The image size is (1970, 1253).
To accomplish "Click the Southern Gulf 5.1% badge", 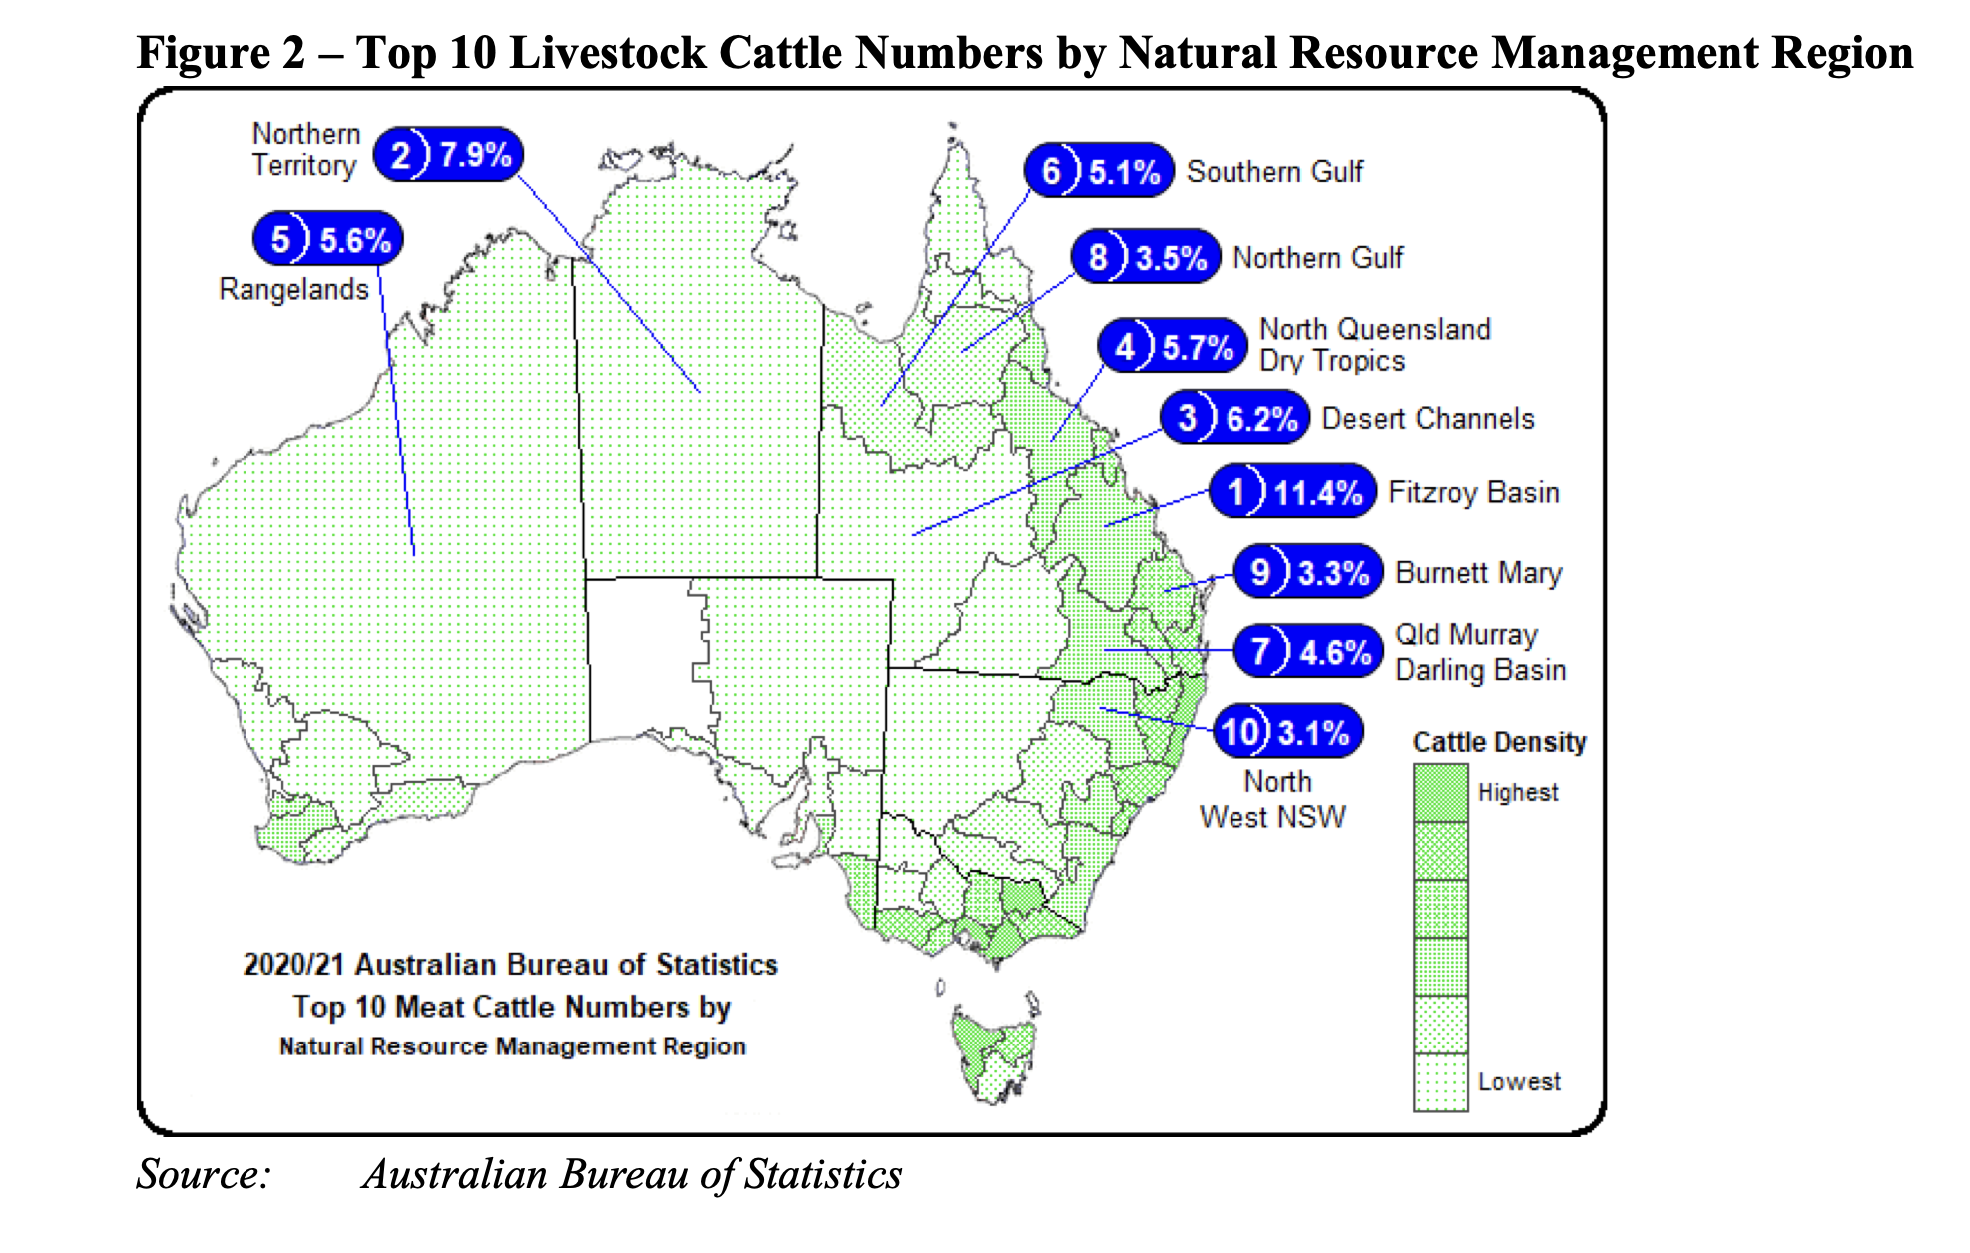I will tap(1099, 171).
